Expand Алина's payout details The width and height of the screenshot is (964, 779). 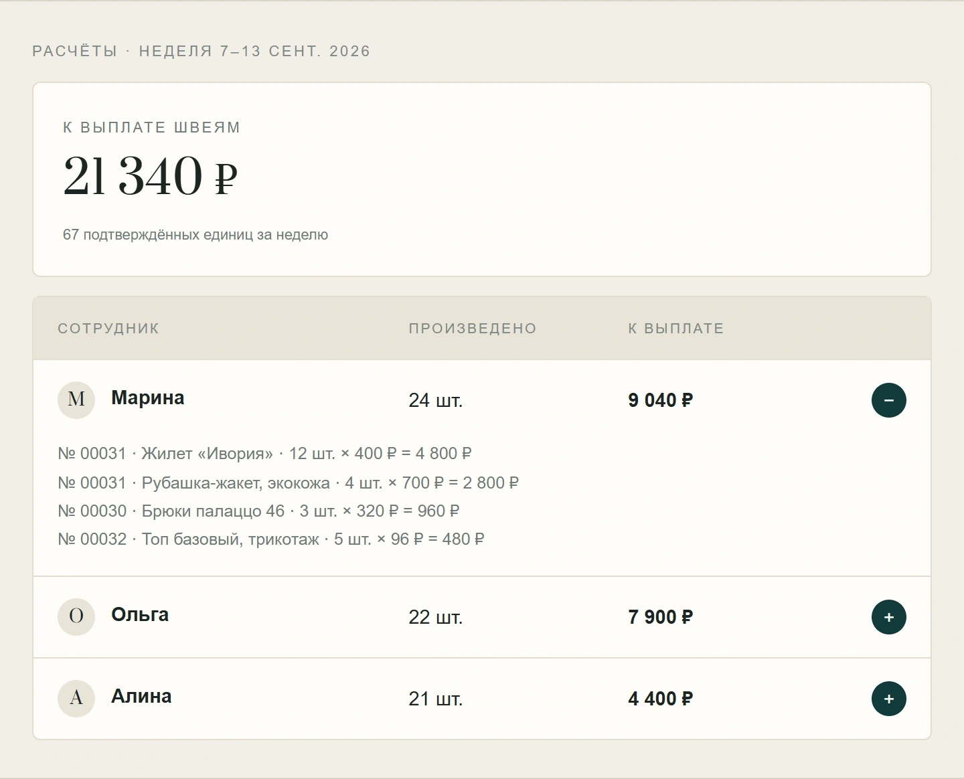click(888, 699)
